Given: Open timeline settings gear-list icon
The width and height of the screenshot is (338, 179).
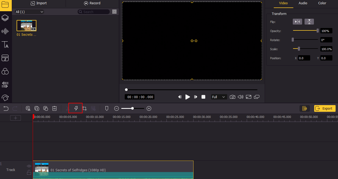Looking at the screenshot, I should click(305, 108).
